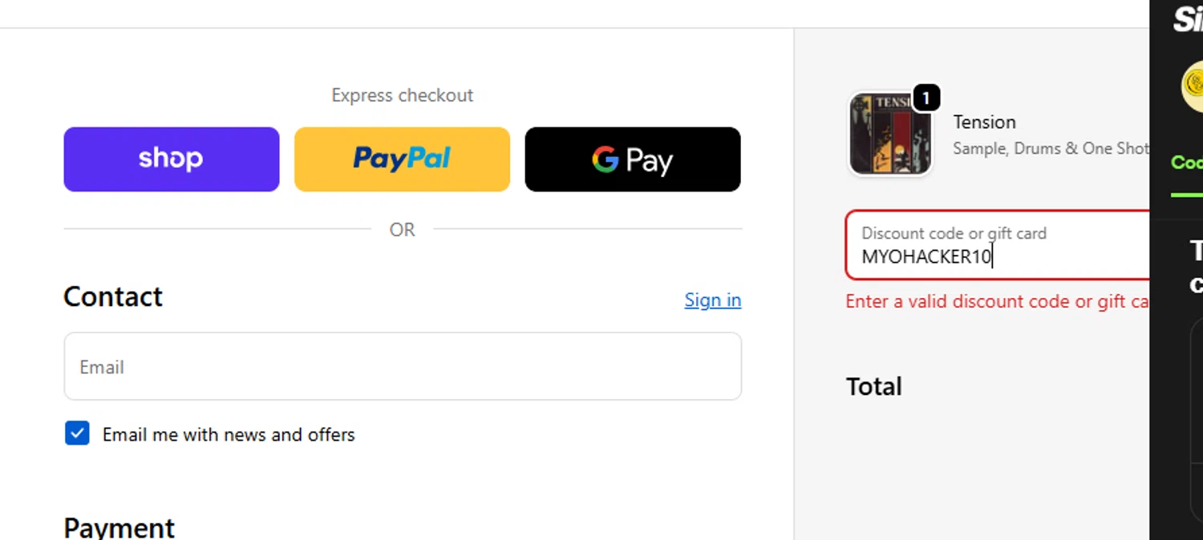Click the white logo atop the dark panel
The height and width of the screenshot is (540, 1203).
[1188, 19]
